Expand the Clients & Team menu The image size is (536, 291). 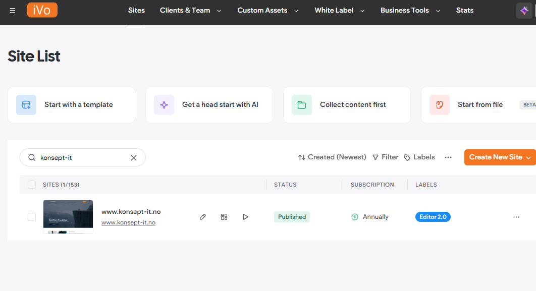click(x=190, y=11)
